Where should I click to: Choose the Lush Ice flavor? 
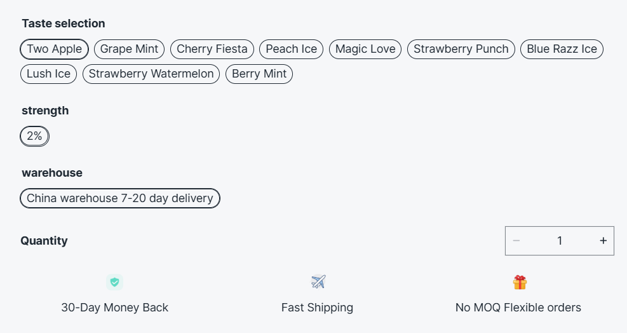(x=49, y=74)
